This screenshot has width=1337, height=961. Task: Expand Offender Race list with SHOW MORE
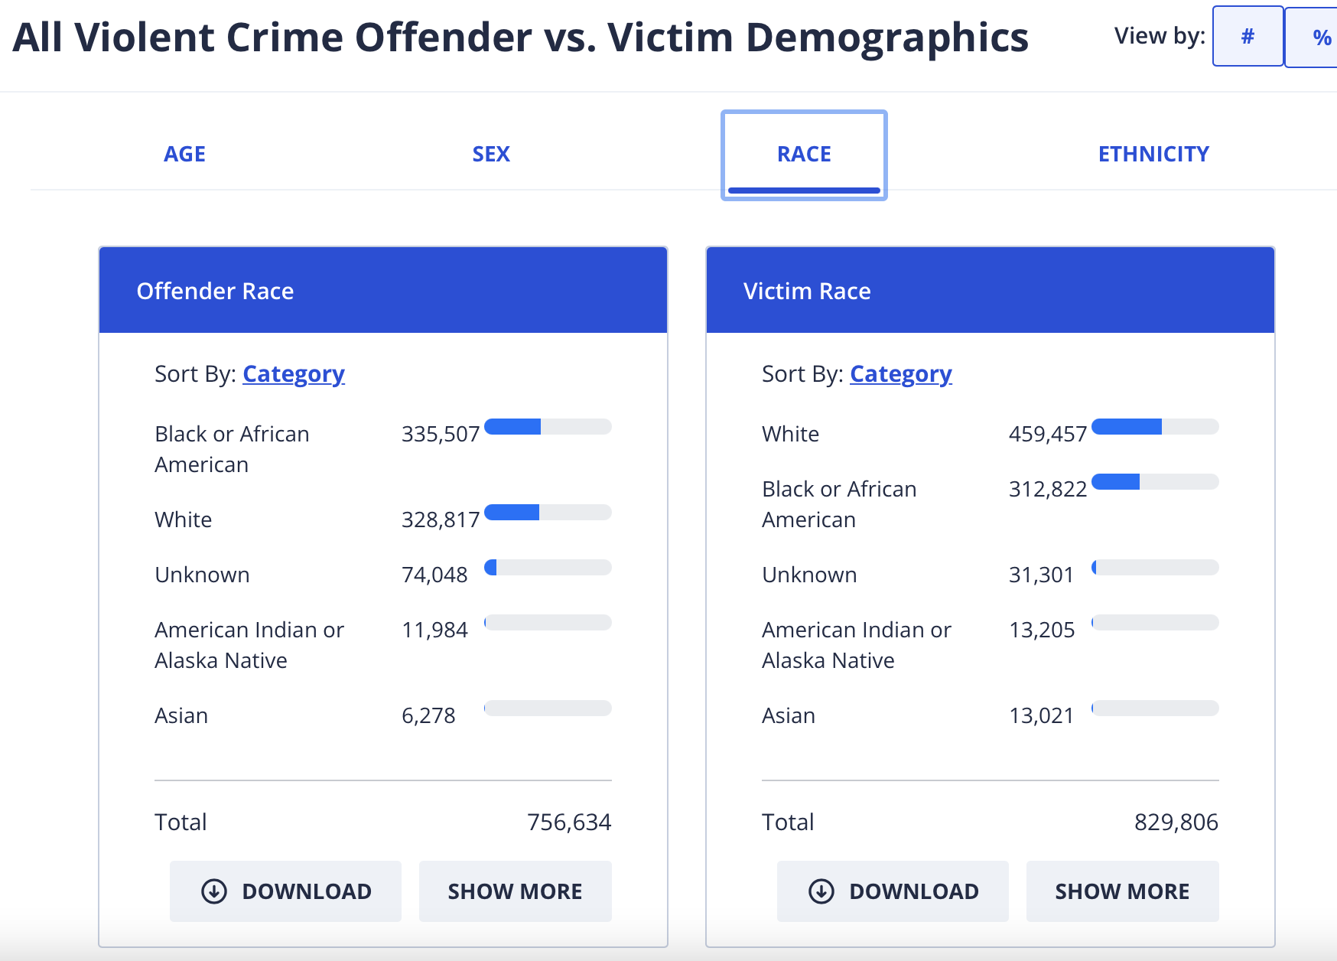point(515,891)
